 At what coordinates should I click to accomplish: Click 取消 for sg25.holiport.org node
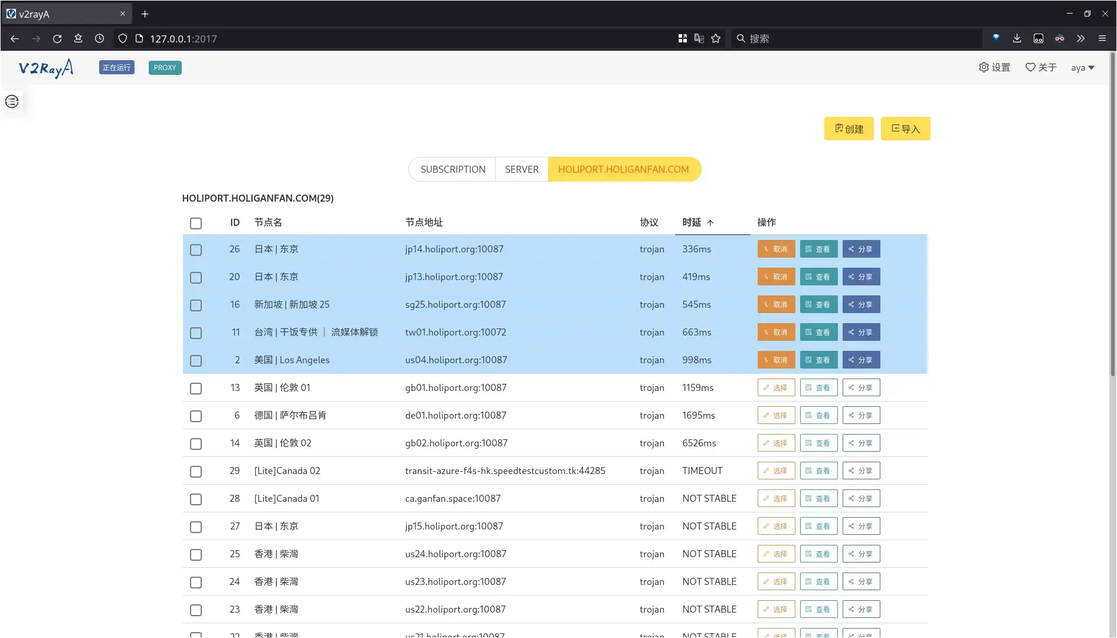coord(776,305)
